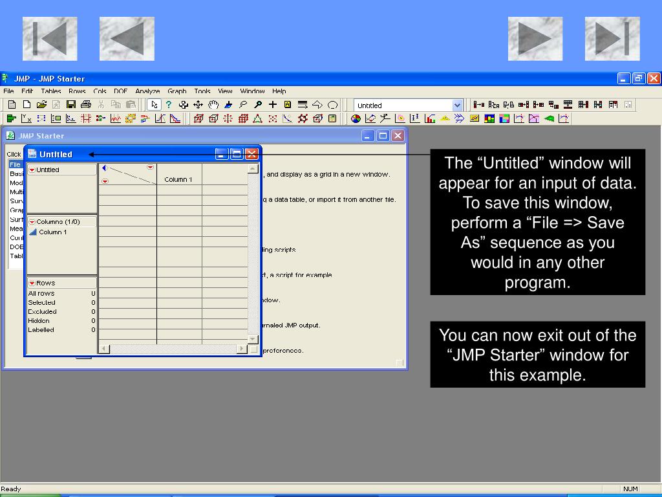Go to the previous slide arrow
662x497 pixels.
click(127, 38)
